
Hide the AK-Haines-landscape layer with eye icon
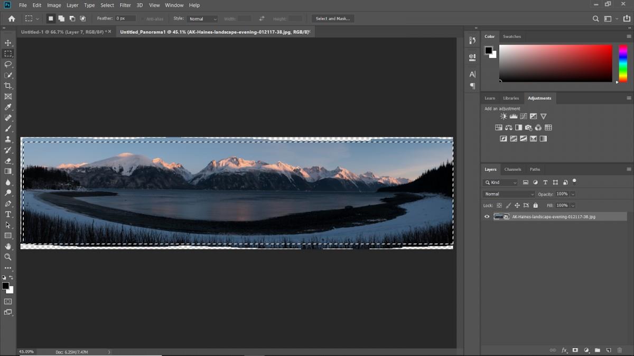tap(487, 216)
